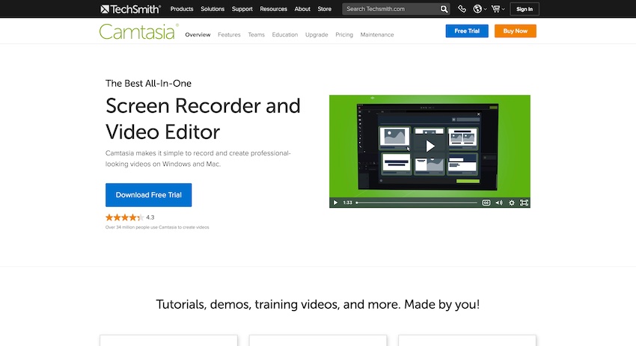Screen dimensions: 636x346
Task: Select the Features tab
Action: tap(229, 35)
